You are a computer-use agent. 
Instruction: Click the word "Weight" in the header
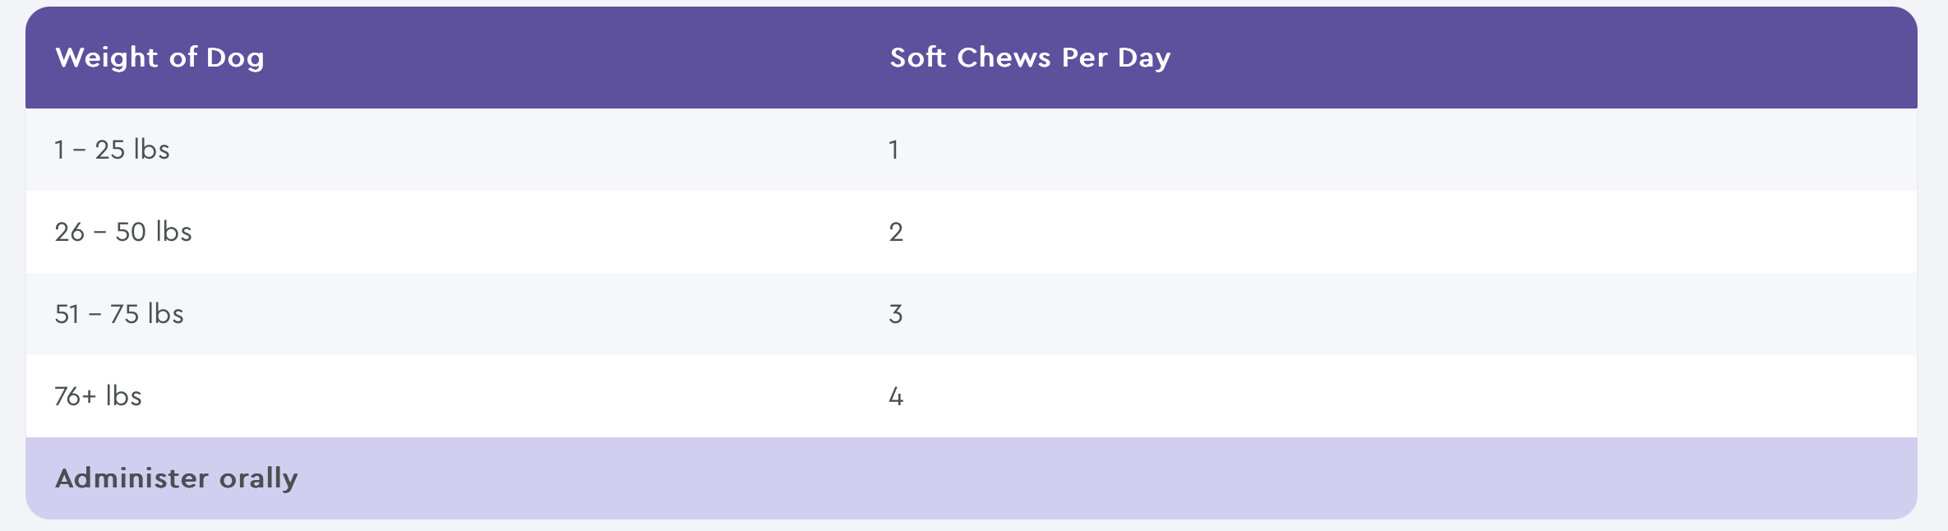107,58
